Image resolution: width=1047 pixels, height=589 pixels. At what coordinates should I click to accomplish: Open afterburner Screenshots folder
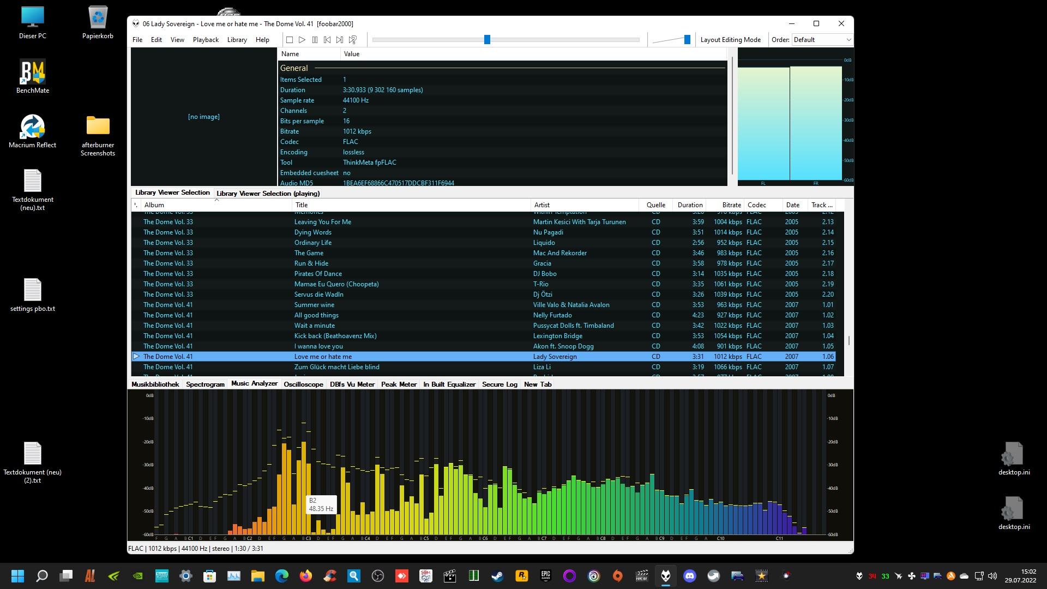[98, 136]
